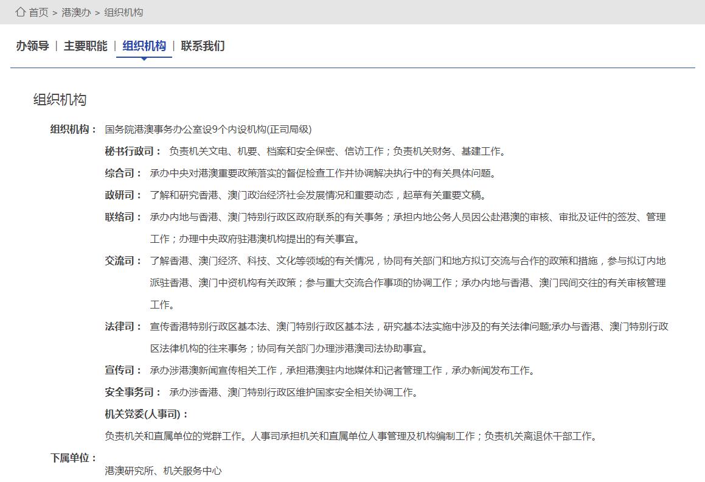Click the home icon in the breadcrumb
The height and width of the screenshot is (482, 705).
(21, 12)
